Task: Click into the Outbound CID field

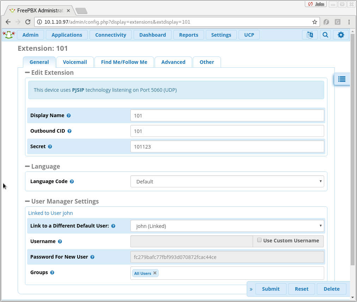Action: coord(227,131)
